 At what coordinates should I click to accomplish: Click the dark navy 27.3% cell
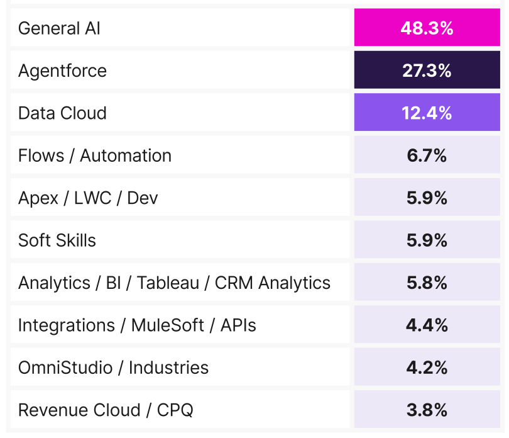click(x=427, y=70)
